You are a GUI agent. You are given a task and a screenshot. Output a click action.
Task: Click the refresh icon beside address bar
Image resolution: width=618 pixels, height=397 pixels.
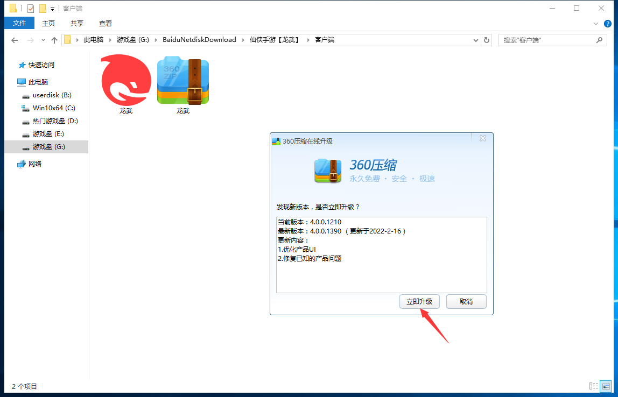coord(487,40)
